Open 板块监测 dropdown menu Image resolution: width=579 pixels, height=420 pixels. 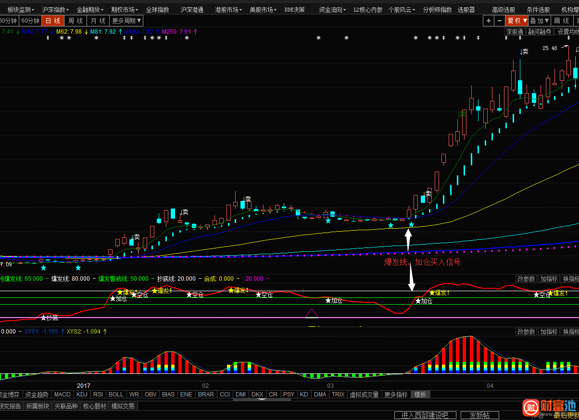click(x=21, y=10)
